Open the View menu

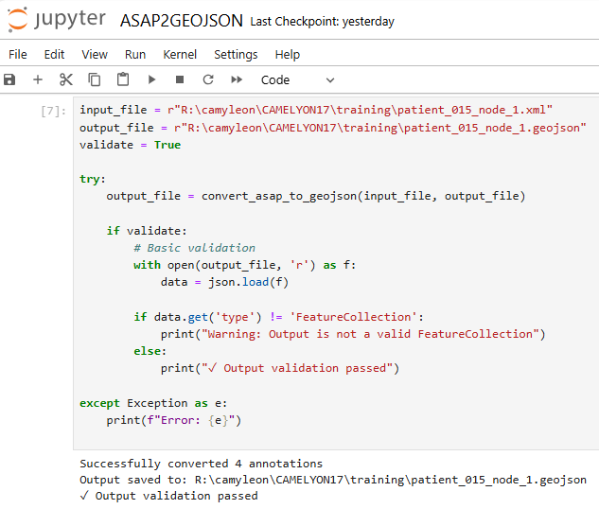pos(95,55)
